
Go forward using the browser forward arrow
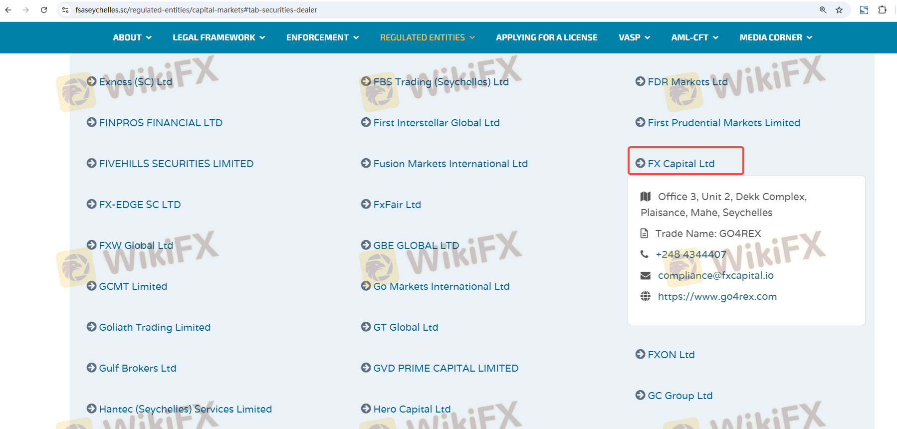tap(26, 10)
